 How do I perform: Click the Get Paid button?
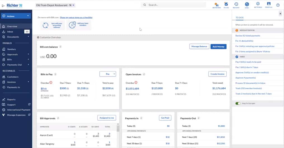(x=165, y=118)
